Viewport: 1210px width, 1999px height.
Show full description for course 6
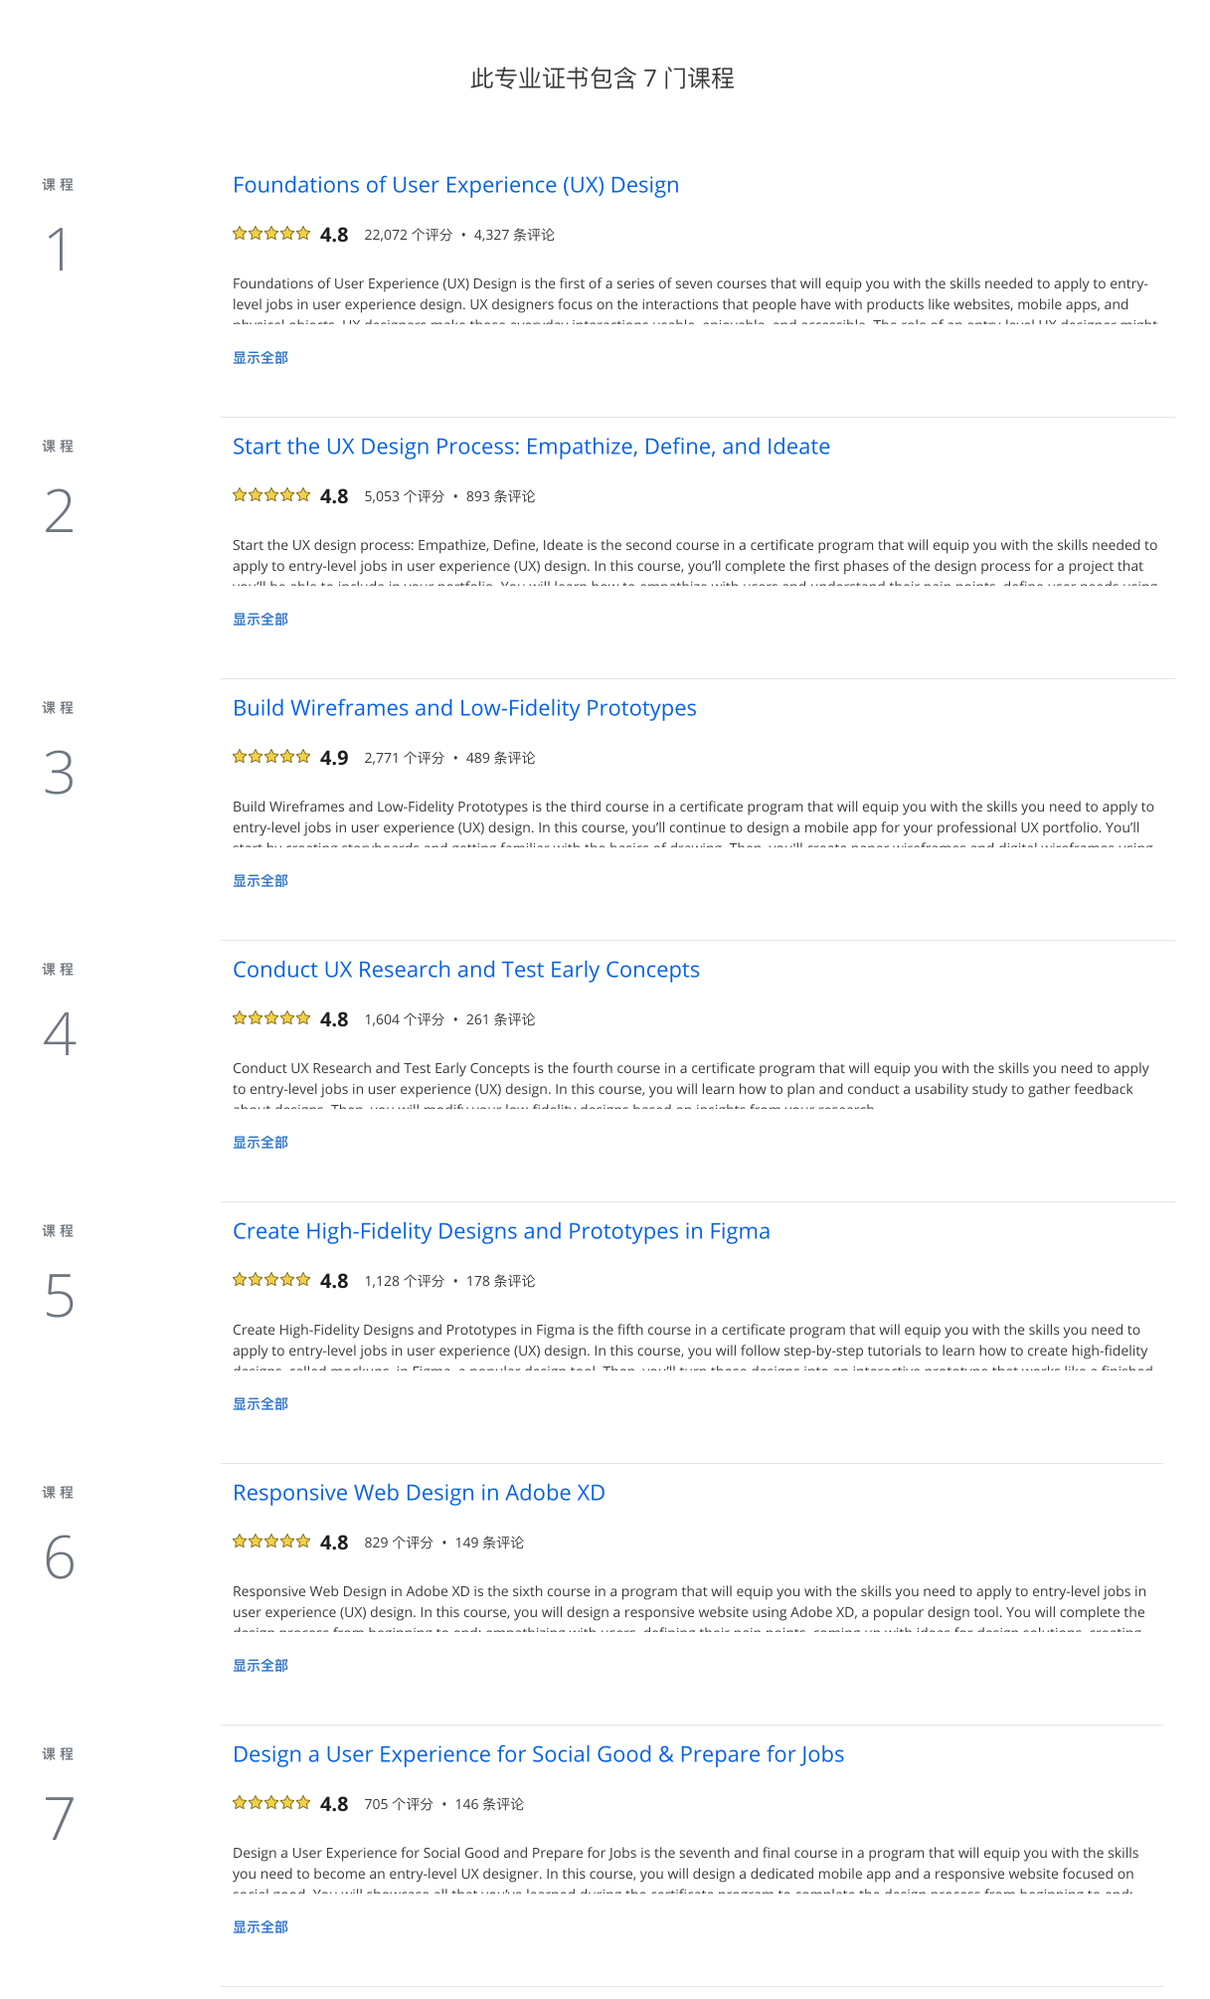click(x=260, y=1666)
